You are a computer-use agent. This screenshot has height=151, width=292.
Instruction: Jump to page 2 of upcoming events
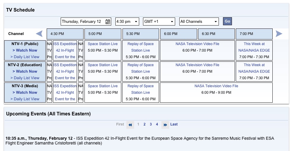pyautogui.click(x=145, y=125)
